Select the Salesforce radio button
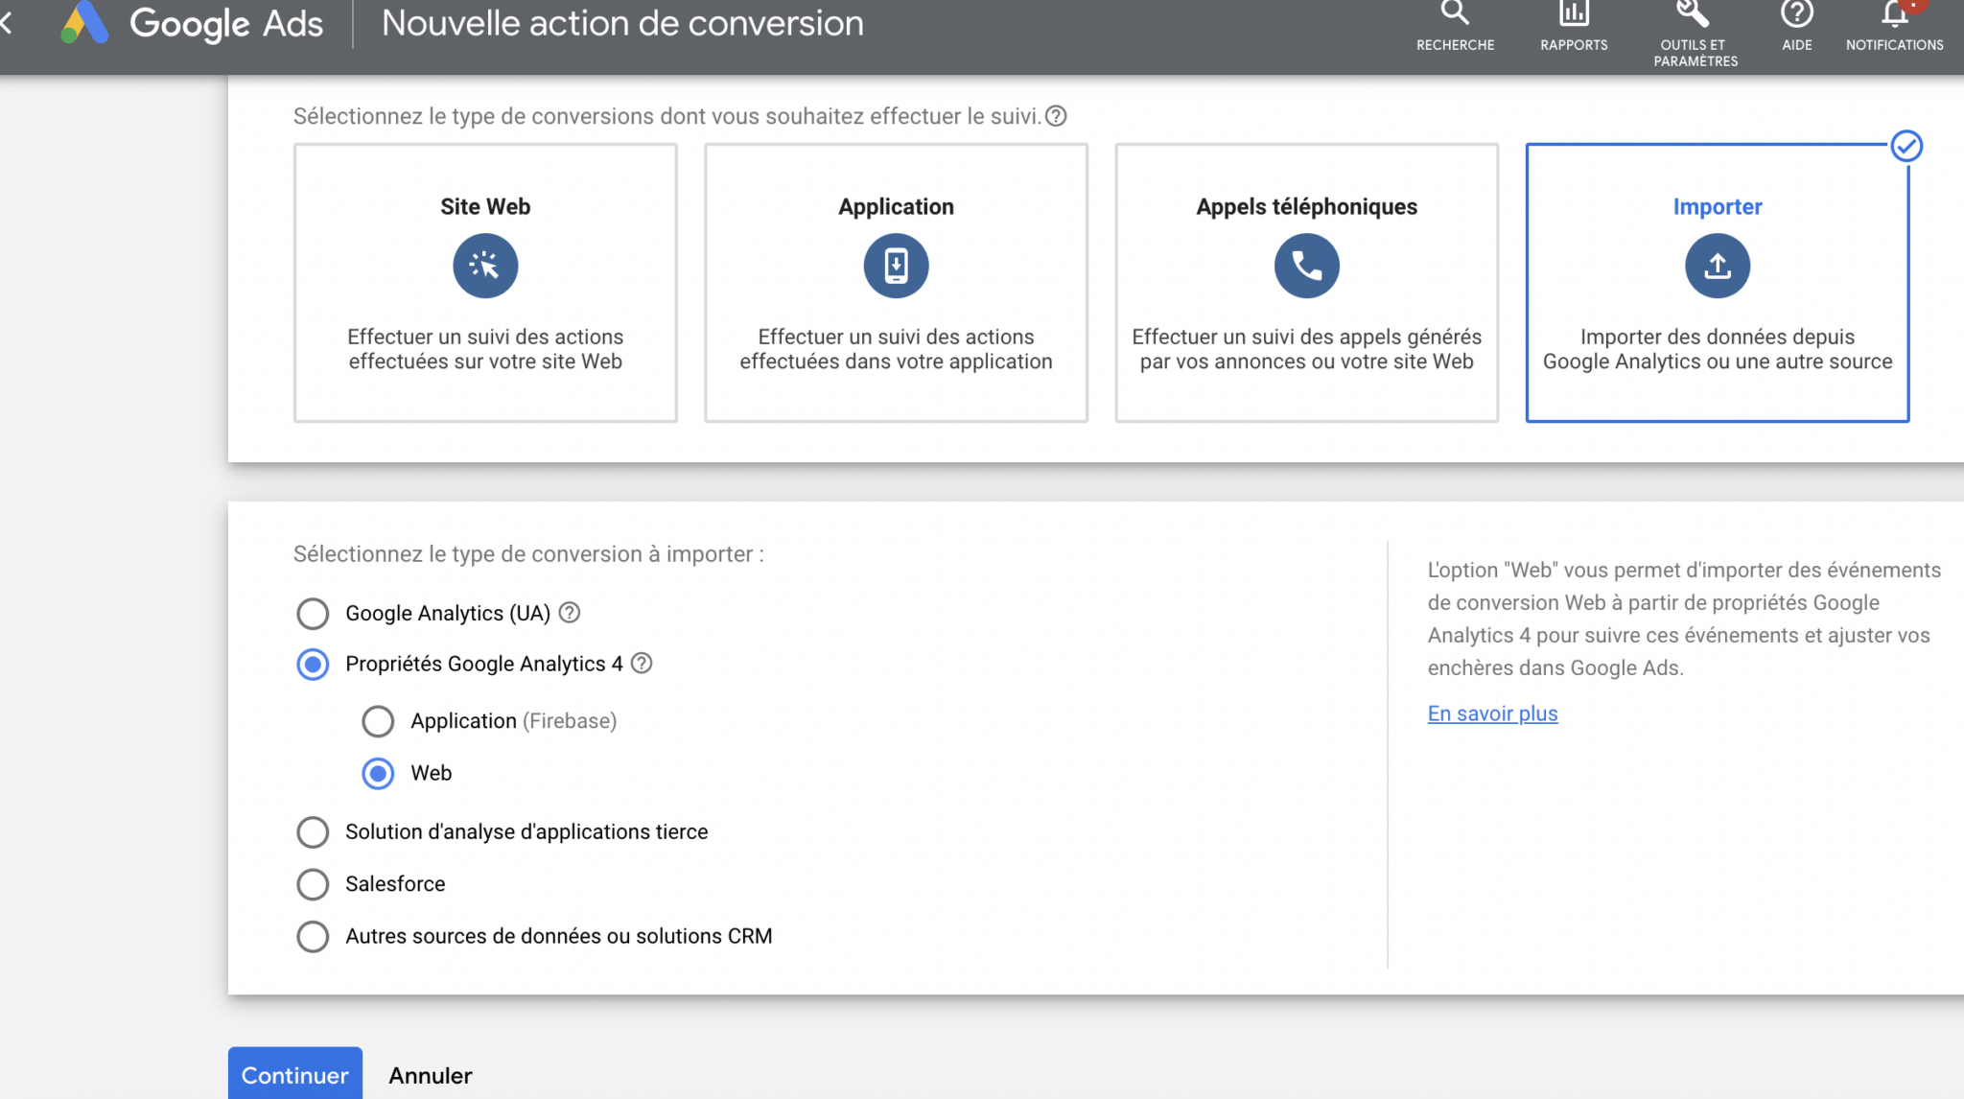Image resolution: width=1964 pixels, height=1099 pixels. (x=313, y=884)
